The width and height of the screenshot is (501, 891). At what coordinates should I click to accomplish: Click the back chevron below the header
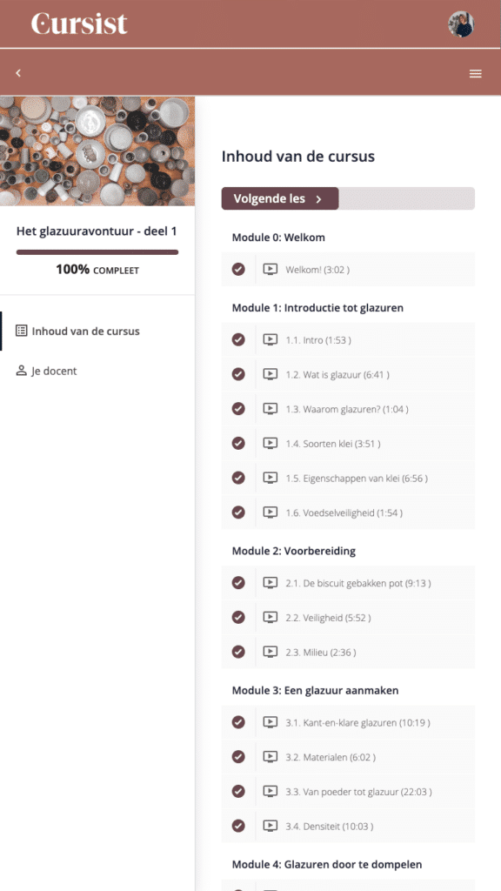click(x=17, y=73)
